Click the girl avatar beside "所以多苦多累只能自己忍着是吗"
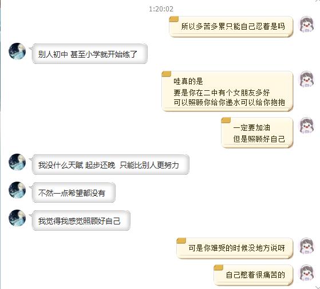This screenshot has height=289, width=320. click(306, 25)
